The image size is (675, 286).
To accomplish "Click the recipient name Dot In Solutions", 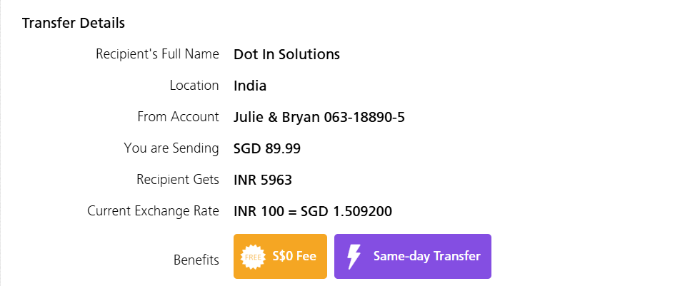I will pyautogui.click(x=286, y=55).
